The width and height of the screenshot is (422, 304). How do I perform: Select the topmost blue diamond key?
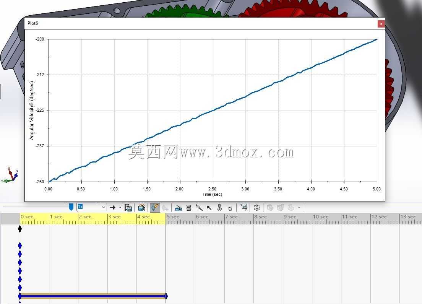pyautogui.click(x=19, y=245)
